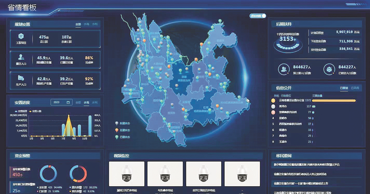Open the 2023 year picker

pyautogui.click(x=62, y=102)
